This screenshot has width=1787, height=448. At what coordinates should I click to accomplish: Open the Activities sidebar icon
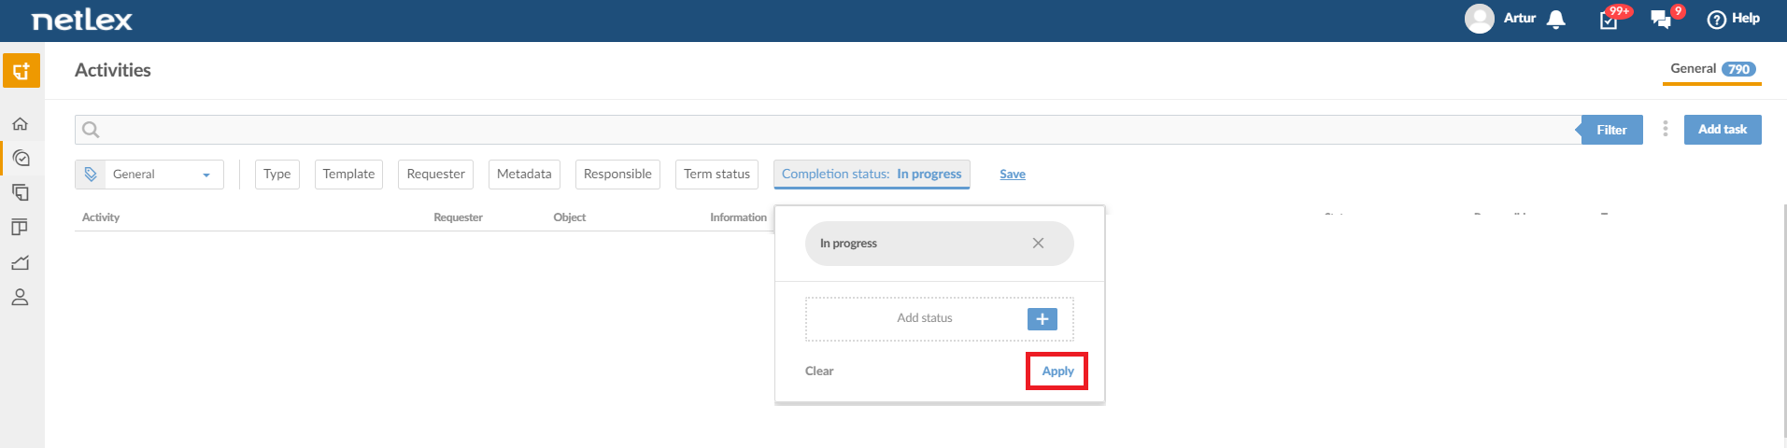(x=21, y=159)
